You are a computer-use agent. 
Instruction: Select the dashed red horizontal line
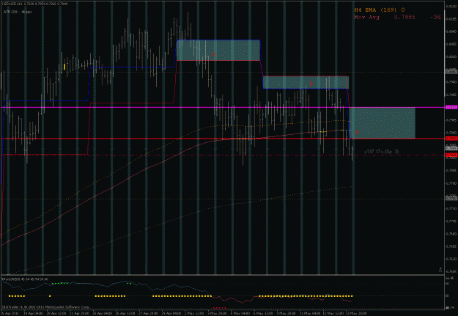click(224, 155)
